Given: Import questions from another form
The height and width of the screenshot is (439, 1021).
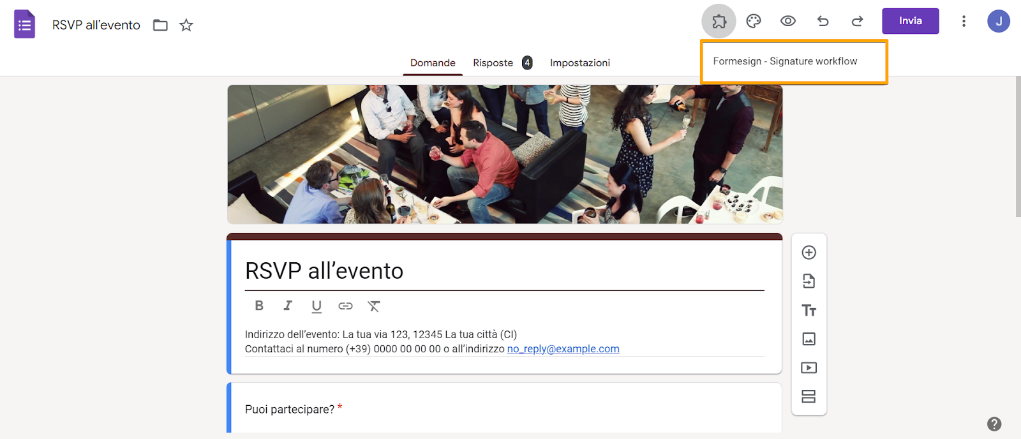Looking at the screenshot, I should click(809, 281).
